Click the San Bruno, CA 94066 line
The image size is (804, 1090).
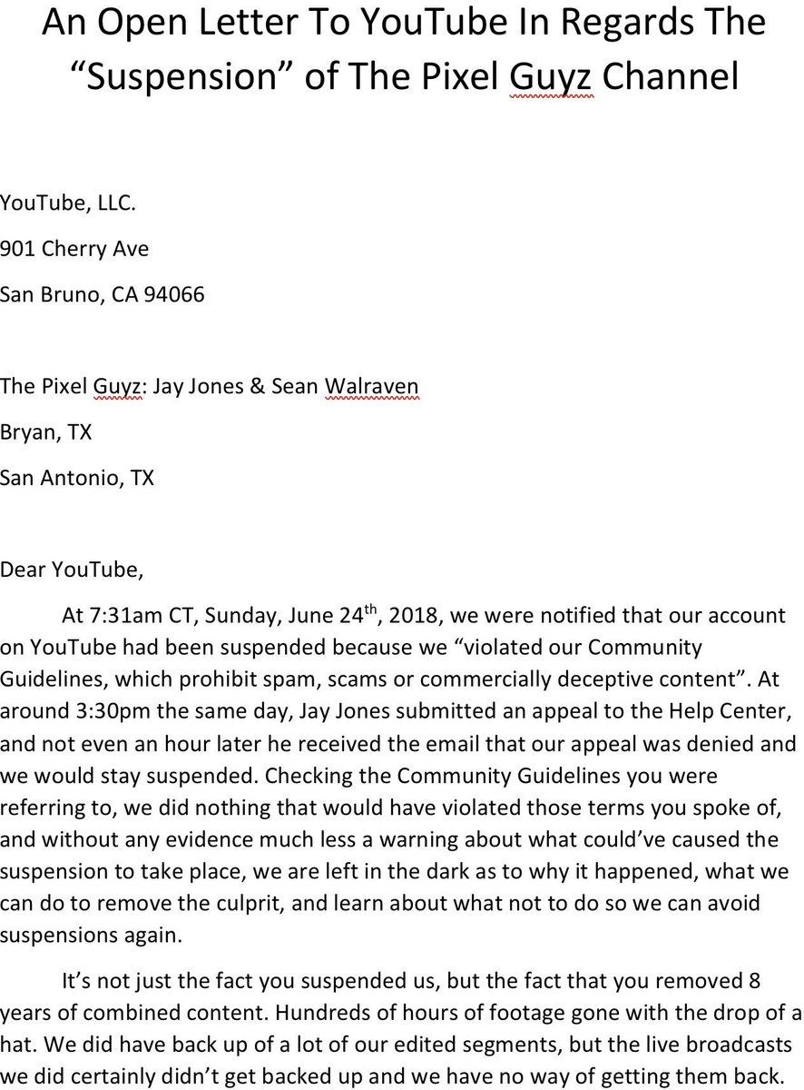[x=103, y=293]
